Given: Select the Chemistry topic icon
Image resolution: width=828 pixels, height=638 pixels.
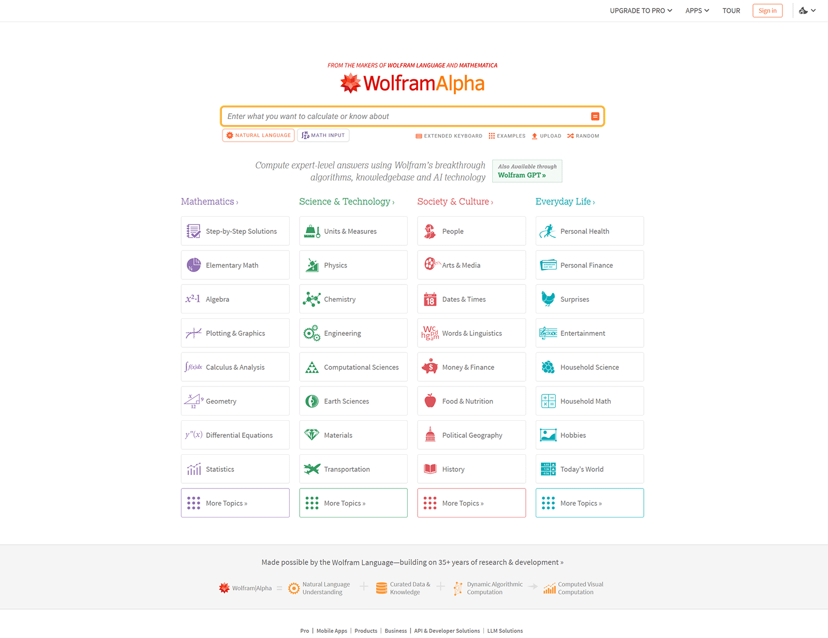Looking at the screenshot, I should [312, 299].
